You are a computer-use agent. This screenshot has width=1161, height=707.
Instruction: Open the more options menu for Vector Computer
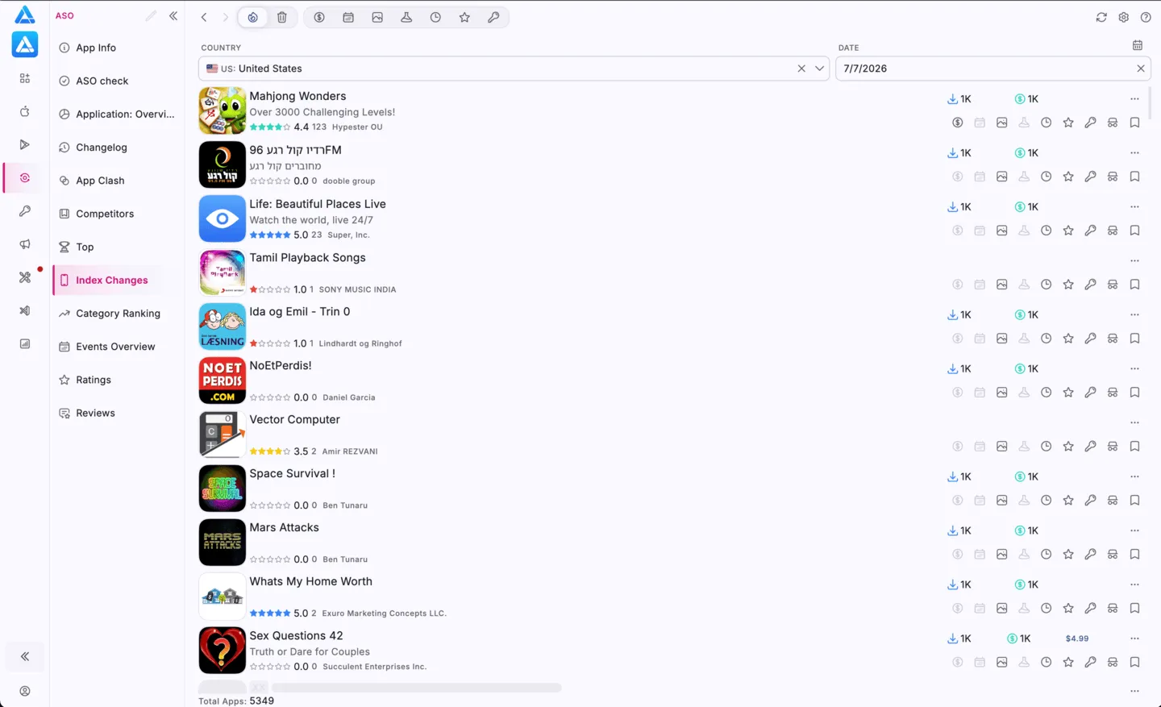coord(1134,423)
